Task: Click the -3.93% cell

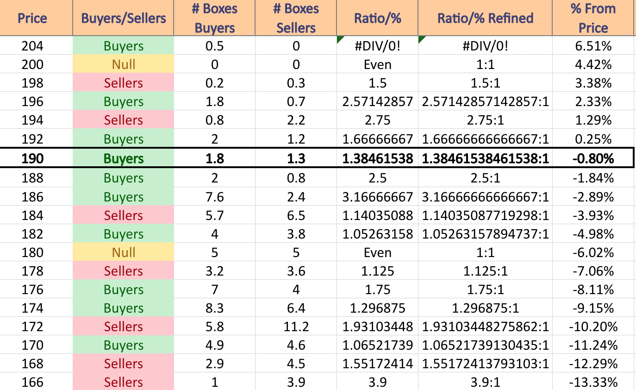Action: click(593, 215)
